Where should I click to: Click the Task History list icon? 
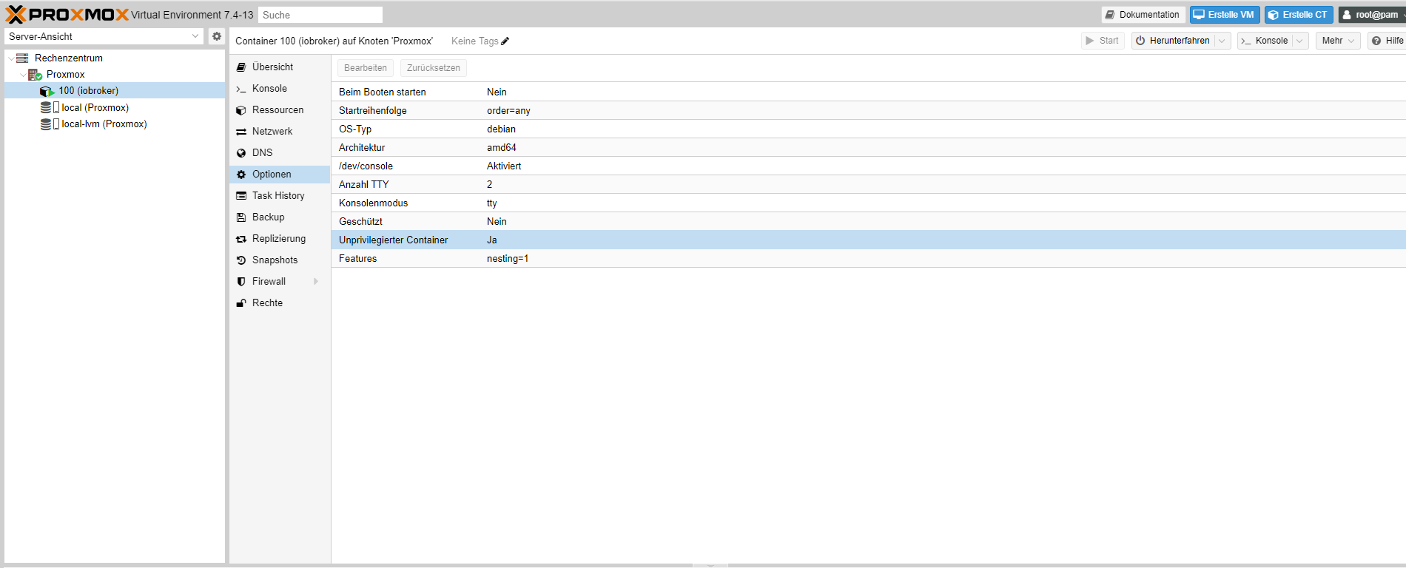coord(241,196)
